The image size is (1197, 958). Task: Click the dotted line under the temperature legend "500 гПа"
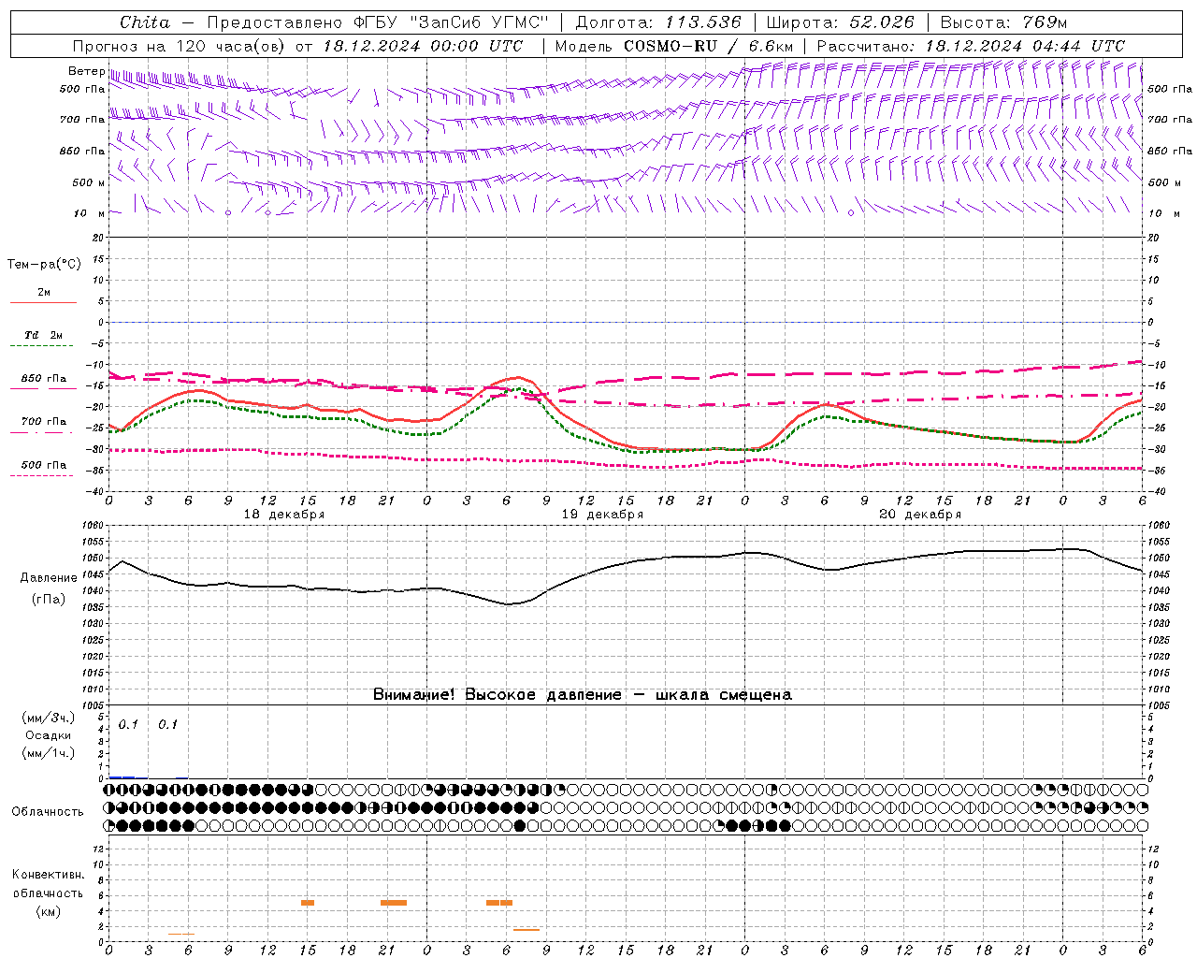(42, 476)
